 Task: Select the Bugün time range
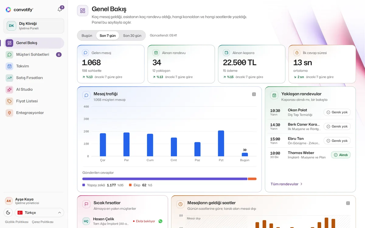coord(87,36)
